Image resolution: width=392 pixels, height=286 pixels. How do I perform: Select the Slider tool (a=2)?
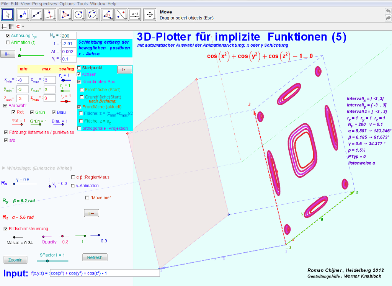[x=134, y=15]
